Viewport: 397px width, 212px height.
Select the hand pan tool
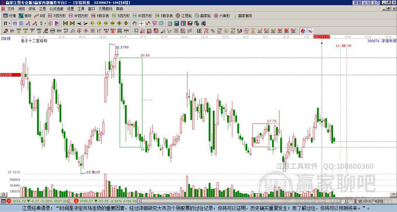[x=135, y=24]
